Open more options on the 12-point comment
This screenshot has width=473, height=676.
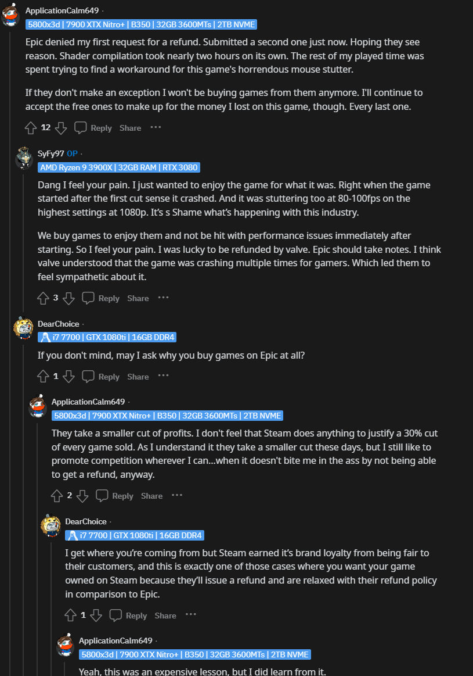click(156, 127)
